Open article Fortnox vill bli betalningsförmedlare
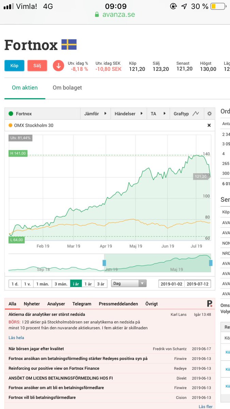Viewport: 230px width, 409px height. (x=42, y=397)
